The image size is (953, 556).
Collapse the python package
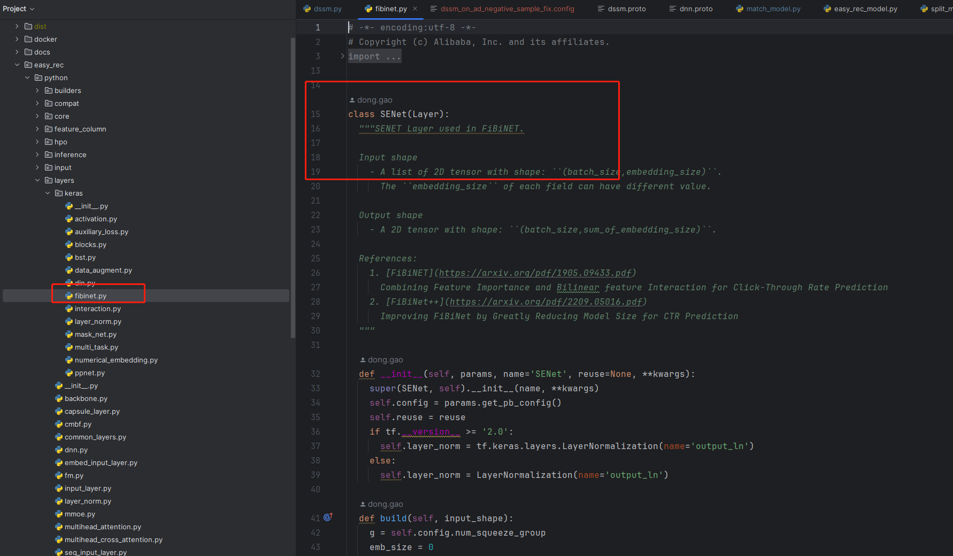[27, 78]
